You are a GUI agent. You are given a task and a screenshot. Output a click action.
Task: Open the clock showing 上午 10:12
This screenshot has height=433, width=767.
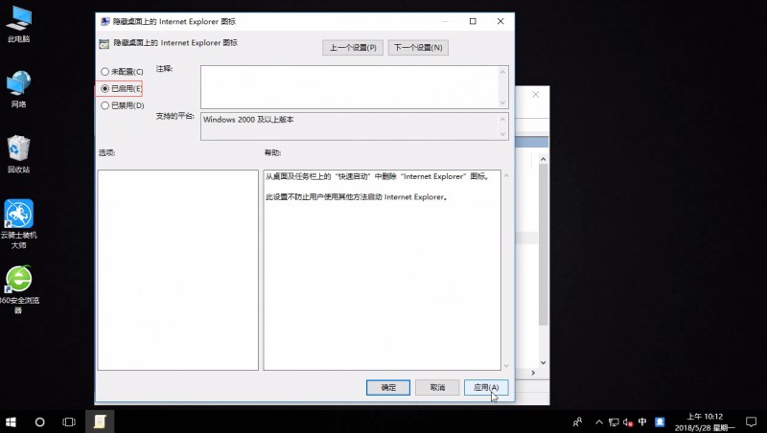(705, 422)
